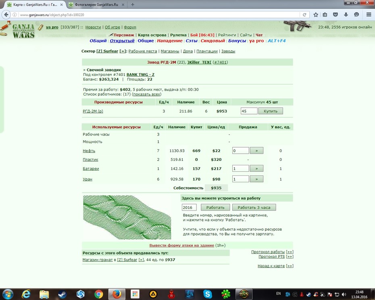Click the Уран sale quantity field

tap(241, 179)
